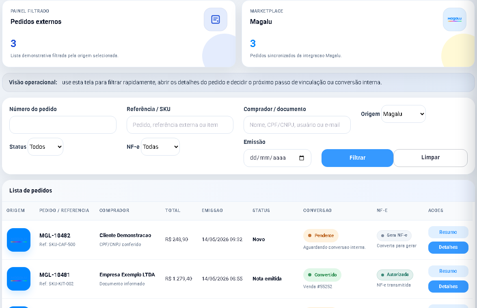Click the Autorizada NF-e badge
477x308 pixels.
[395, 275]
